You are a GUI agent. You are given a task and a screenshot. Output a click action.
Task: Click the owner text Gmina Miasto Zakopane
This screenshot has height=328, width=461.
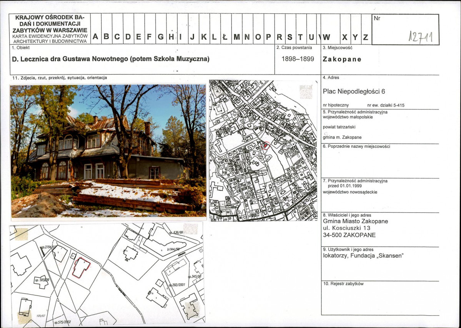click(355, 221)
